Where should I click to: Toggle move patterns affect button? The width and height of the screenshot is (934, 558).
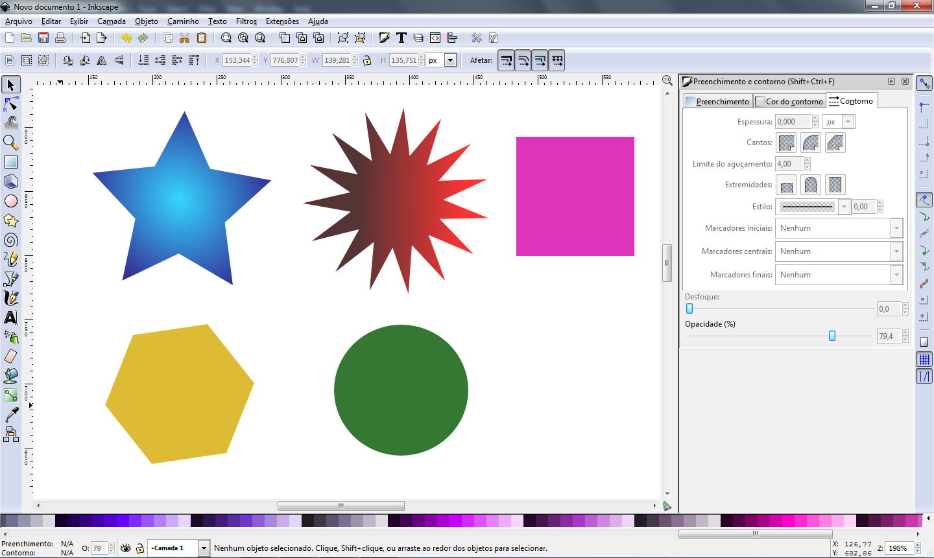click(557, 60)
